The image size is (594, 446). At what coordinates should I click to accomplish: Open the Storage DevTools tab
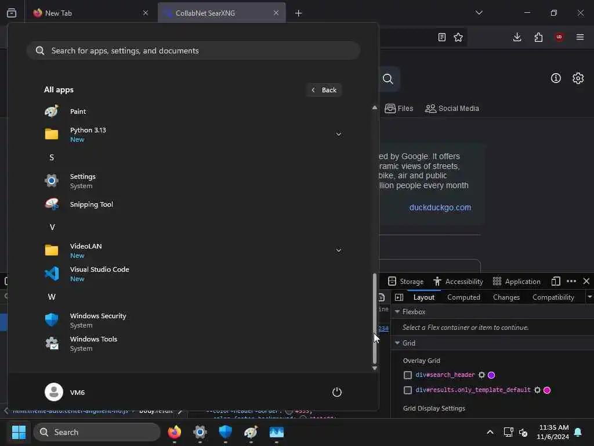[405, 282]
